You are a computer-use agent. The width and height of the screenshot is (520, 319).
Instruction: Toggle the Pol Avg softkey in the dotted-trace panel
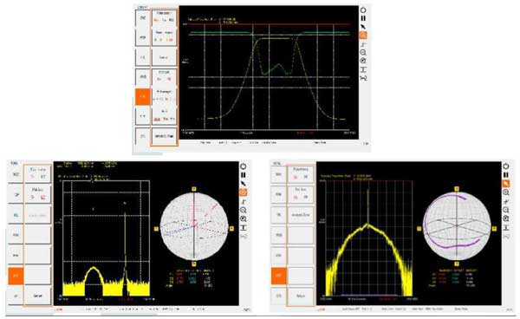38,194
